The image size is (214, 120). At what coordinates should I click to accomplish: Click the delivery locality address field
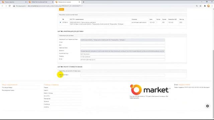pos(123,40)
